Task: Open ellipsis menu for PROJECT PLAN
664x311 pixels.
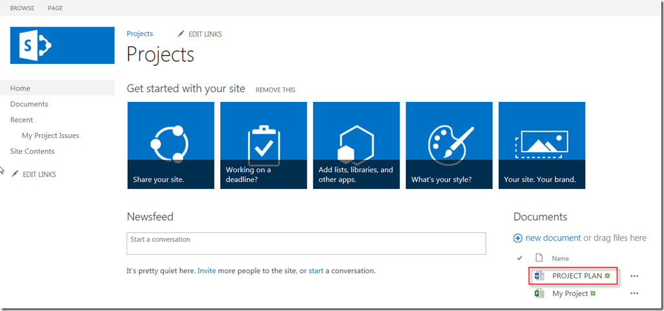Action: [x=634, y=276]
